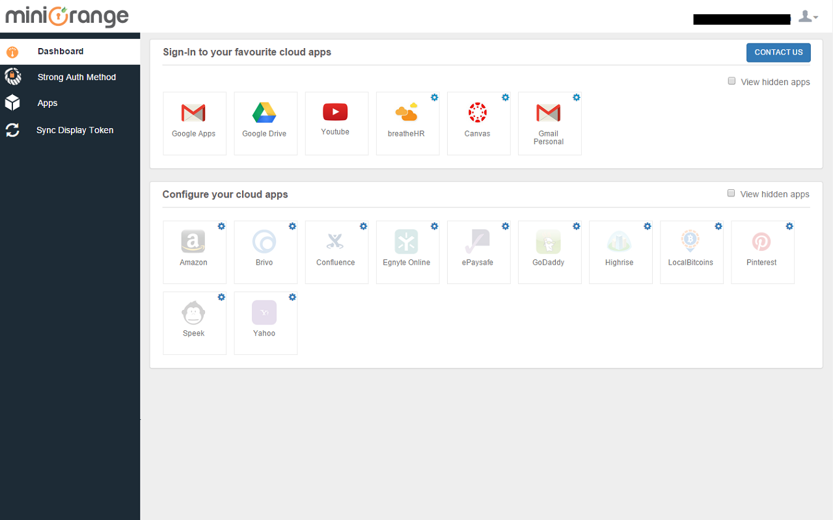Open settings gear on the GoDaddy tile

(576, 226)
